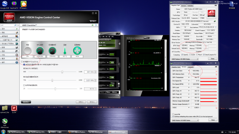This screenshot has width=239, height=134.
Task: Click BIOS save chip icon in GPU-Z
Action: 215,21
